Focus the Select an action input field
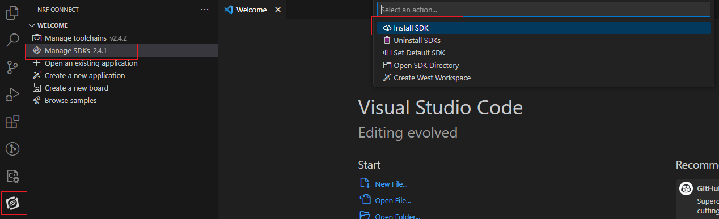The image size is (719, 219). 544,10
